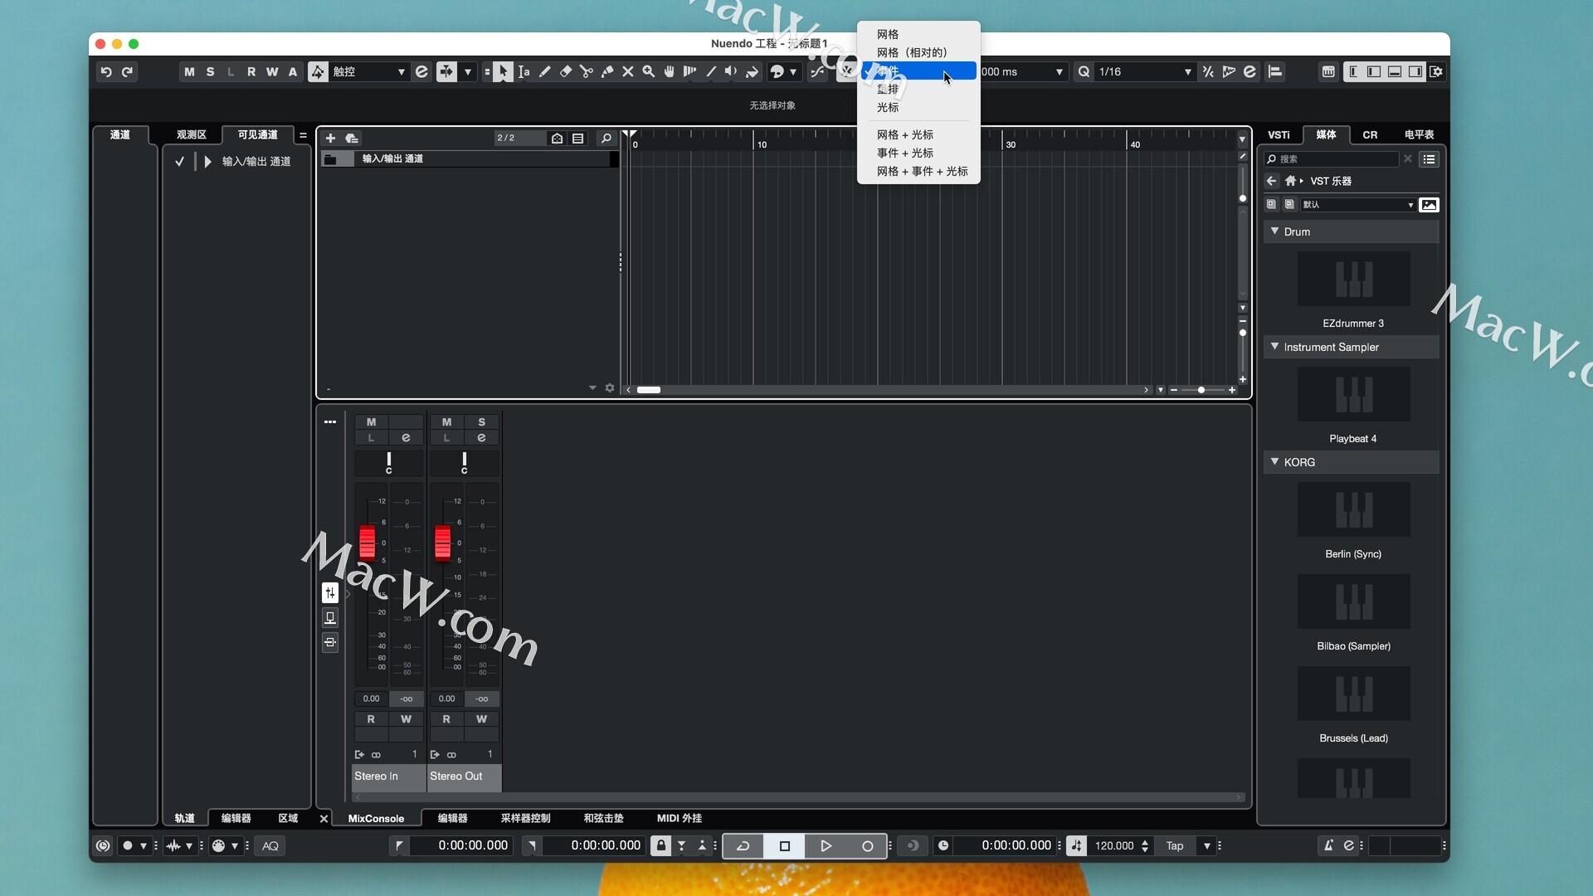This screenshot has width=1593, height=896.
Task: Choose 网格 (相对的) snap type
Action: [x=918, y=52]
